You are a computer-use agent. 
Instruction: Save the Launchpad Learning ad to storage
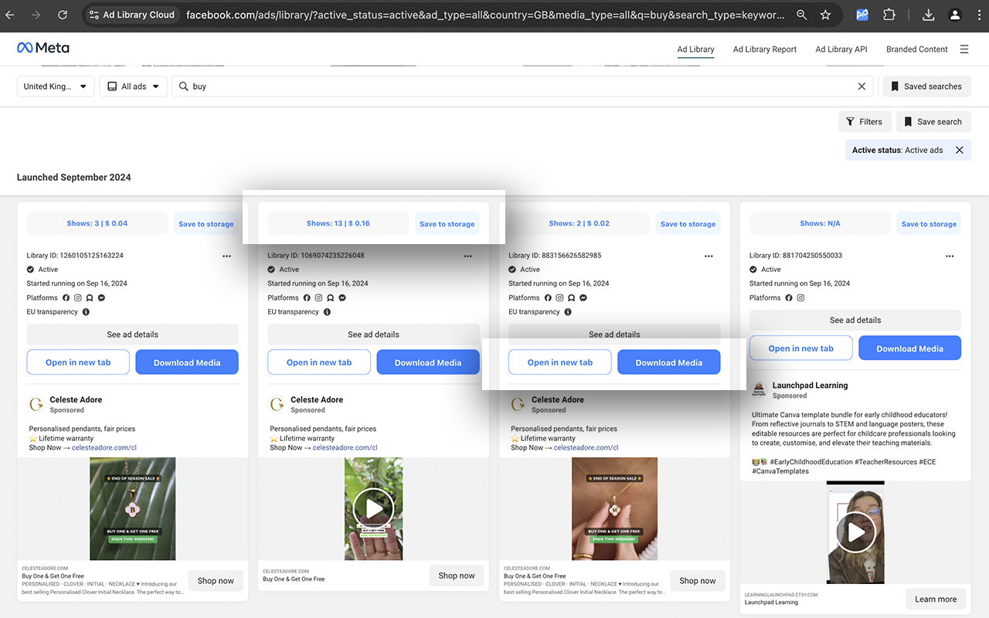[929, 223]
